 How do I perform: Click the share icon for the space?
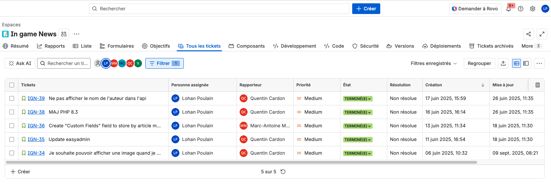[x=529, y=34]
